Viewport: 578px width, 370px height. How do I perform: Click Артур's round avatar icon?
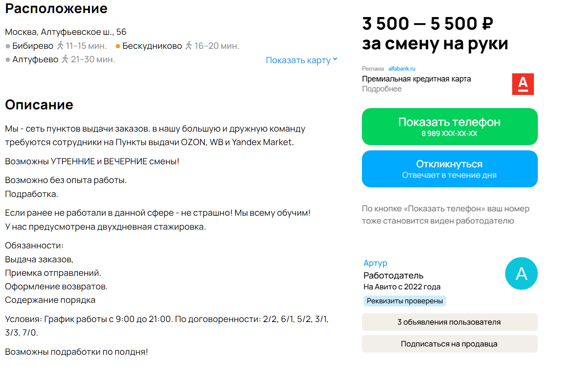point(521,274)
